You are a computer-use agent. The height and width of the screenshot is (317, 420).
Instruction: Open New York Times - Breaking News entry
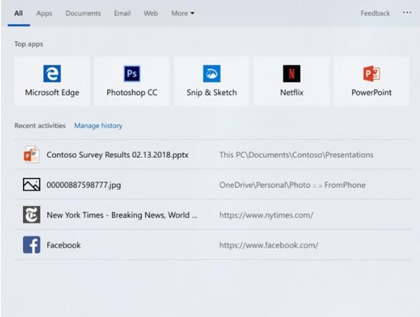pos(122,215)
